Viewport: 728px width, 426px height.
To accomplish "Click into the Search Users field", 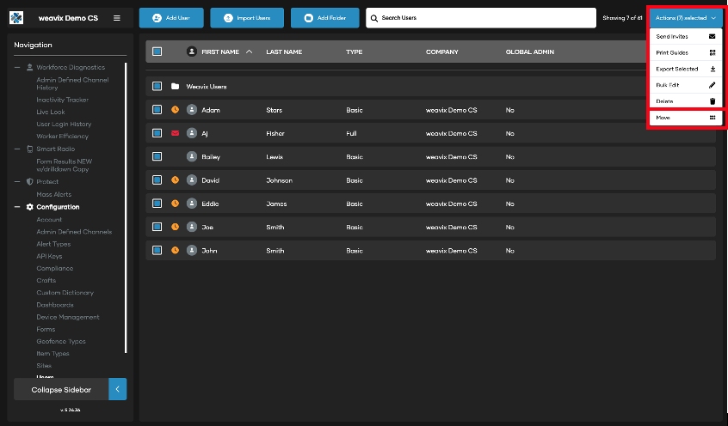I will [x=482, y=18].
